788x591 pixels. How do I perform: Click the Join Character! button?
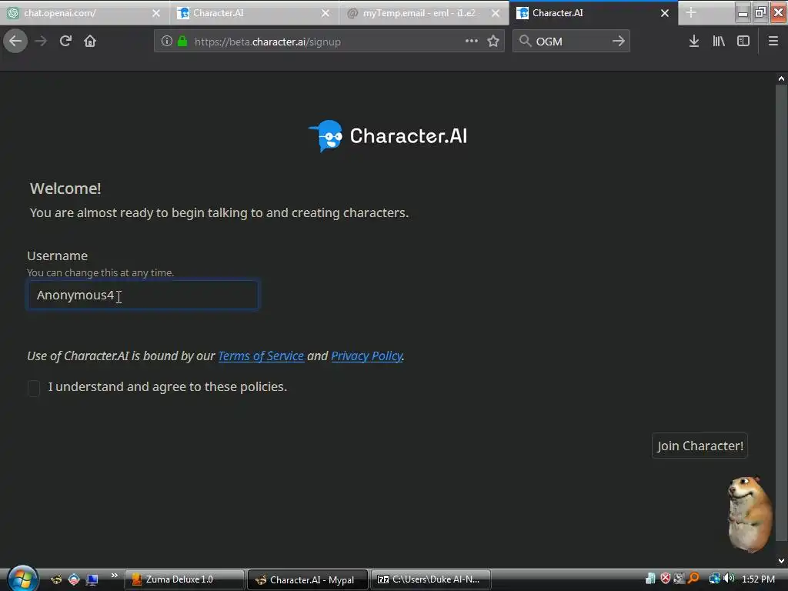(x=700, y=446)
